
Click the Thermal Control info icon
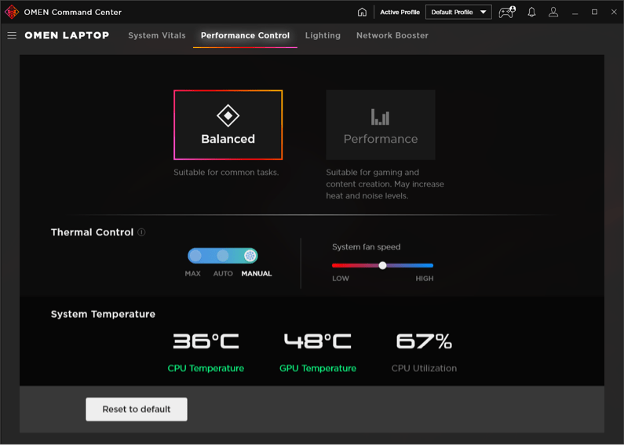[141, 232]
